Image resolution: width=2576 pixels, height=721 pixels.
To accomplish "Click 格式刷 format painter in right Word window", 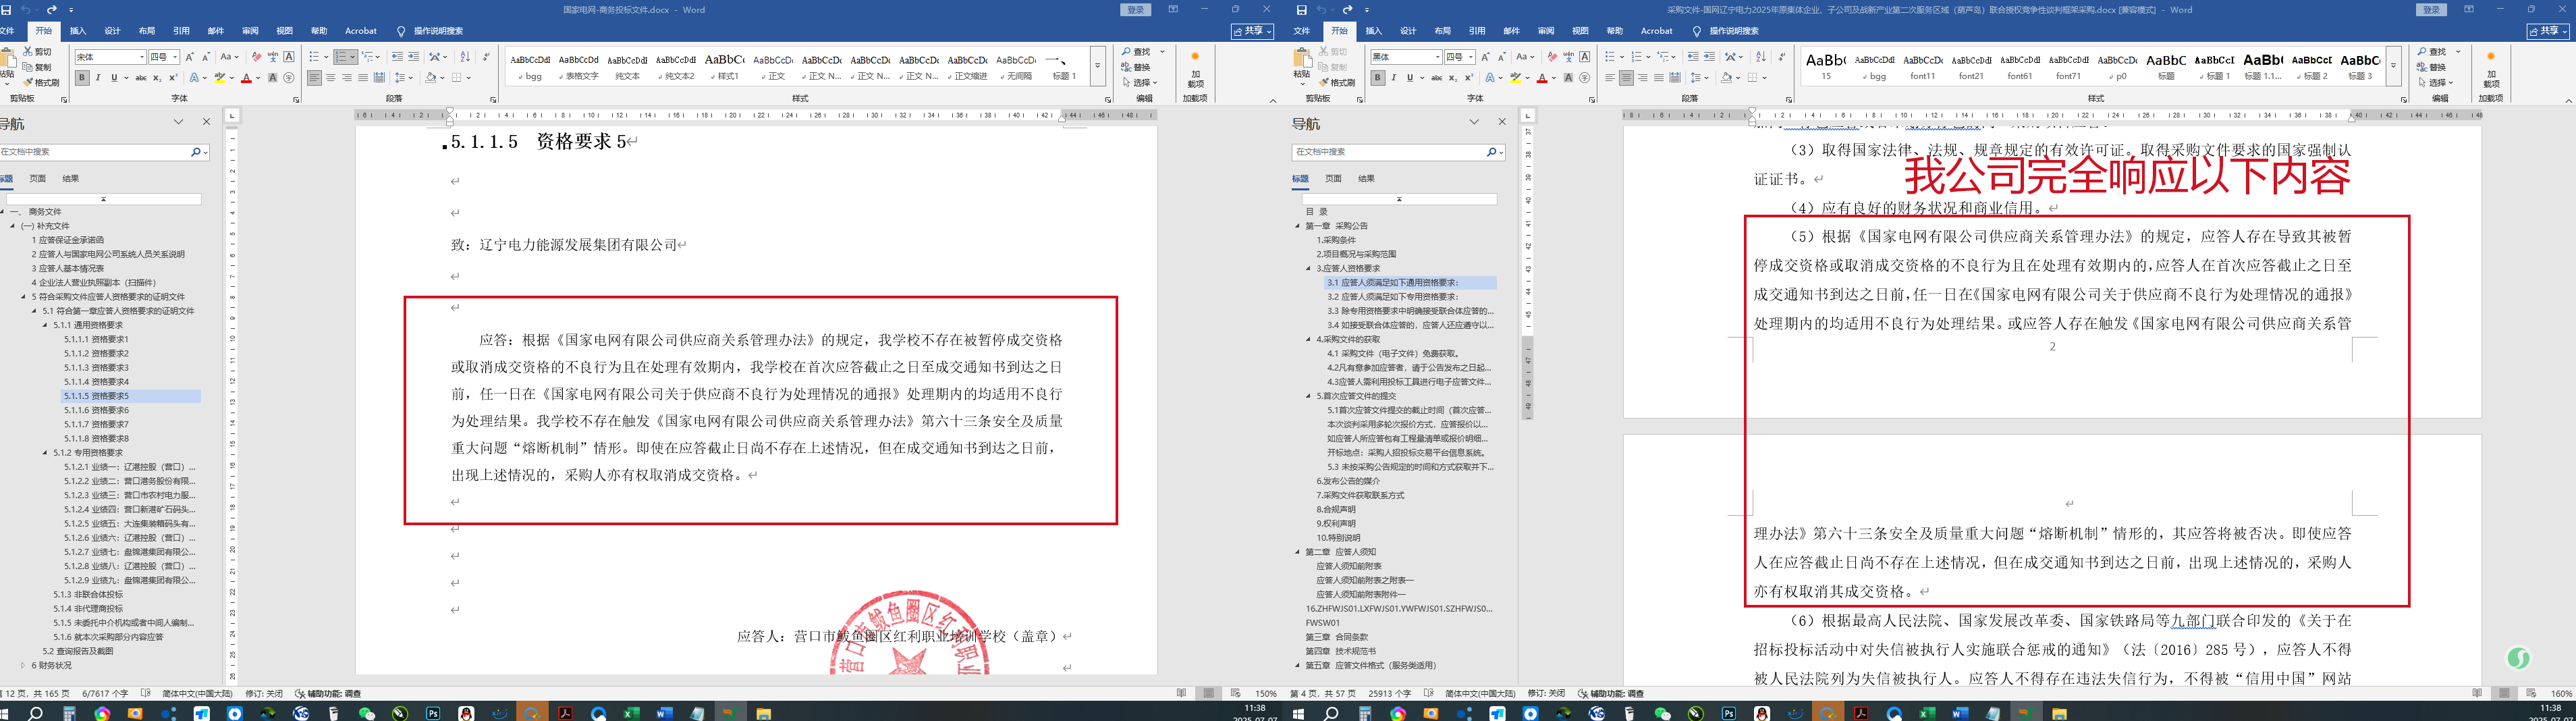I will pos(1337,83).
